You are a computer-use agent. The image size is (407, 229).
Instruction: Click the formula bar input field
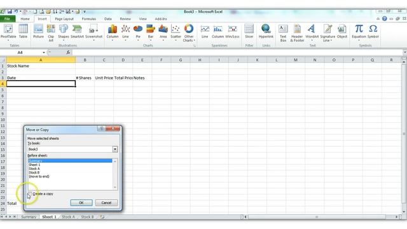coord(237,52)
